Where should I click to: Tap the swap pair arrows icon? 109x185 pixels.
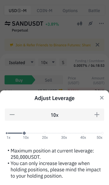click(8, 23)
